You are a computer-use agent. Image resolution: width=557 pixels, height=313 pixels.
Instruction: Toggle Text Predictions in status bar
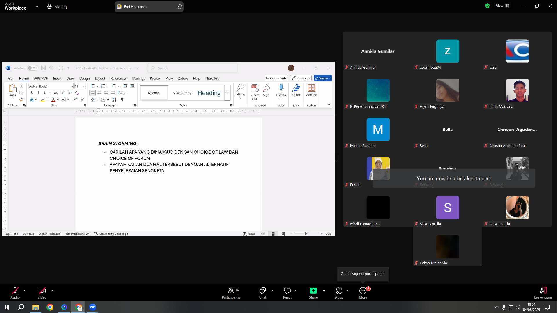pos(77,234)
